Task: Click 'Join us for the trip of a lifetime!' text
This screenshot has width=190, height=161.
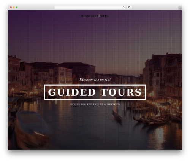Action: [95, 104]
